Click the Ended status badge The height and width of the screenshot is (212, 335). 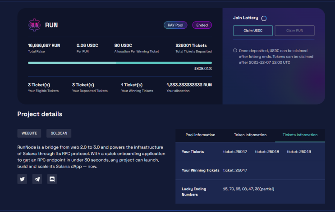pyautogui.click(x=202, y=25)
